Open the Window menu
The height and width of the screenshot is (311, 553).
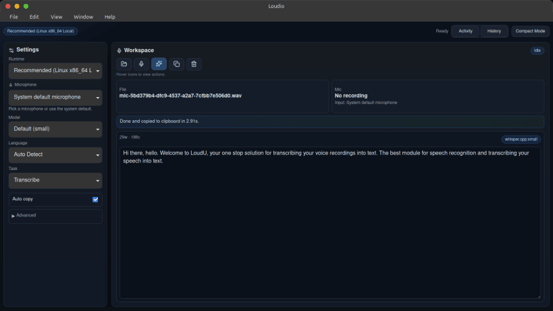click(84, 17)
